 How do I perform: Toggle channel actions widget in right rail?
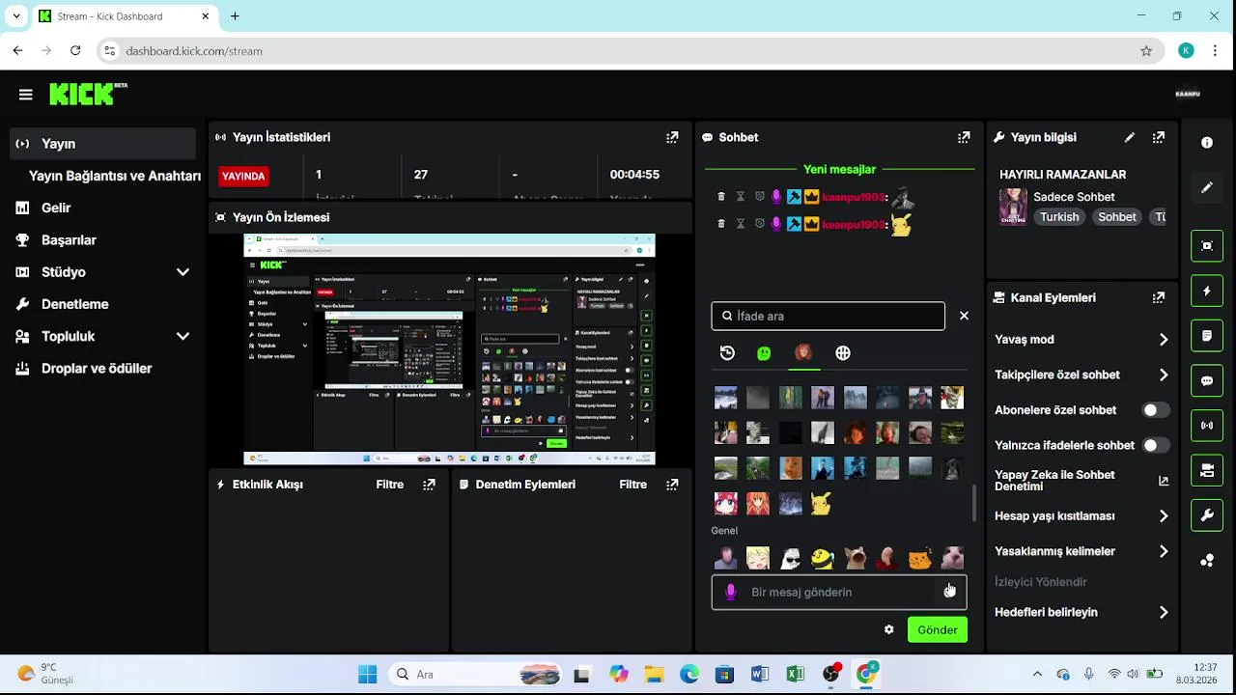[1207, 470]
